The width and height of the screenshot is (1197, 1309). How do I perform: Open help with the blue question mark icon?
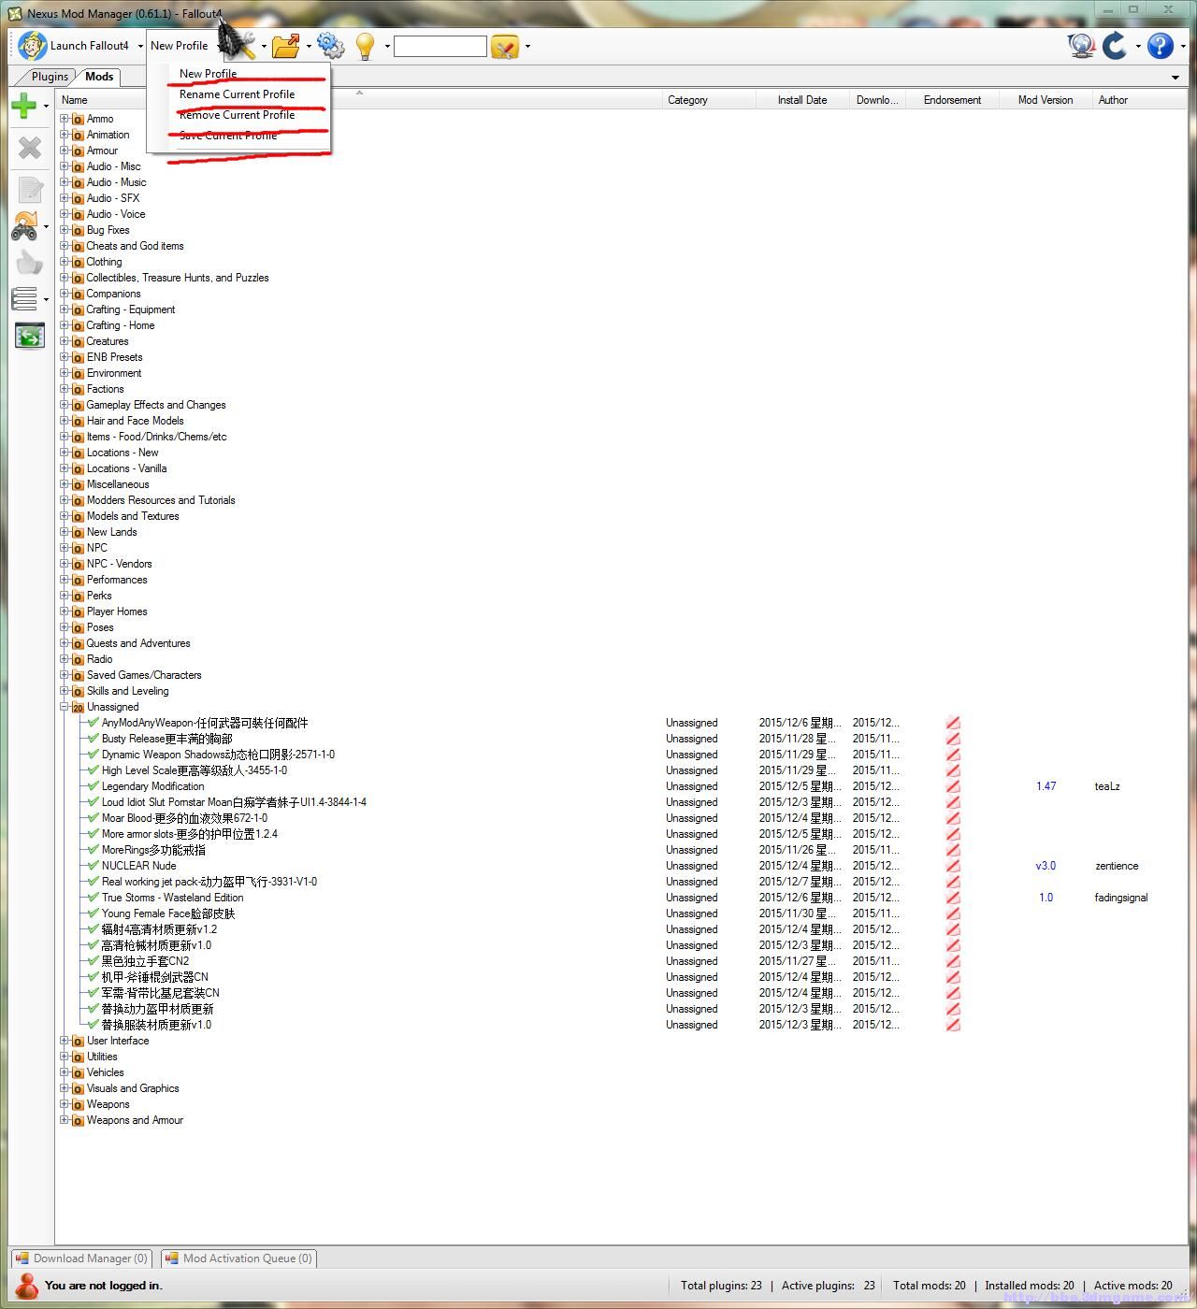pos(1160,45)
